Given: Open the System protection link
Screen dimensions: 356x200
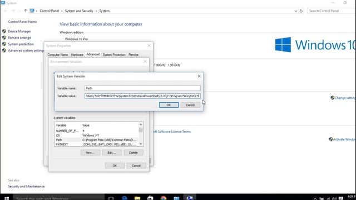Looking at the screenshot, I should point(21,44).
